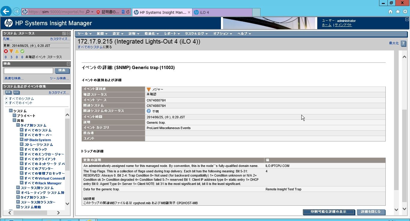Click the normal status green check icon

(22, 51)
